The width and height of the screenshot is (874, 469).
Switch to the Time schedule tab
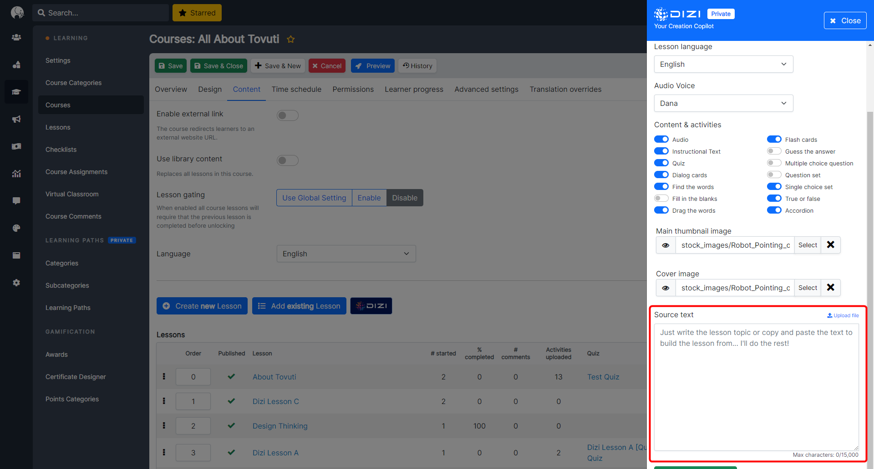[x=296, y=89]
